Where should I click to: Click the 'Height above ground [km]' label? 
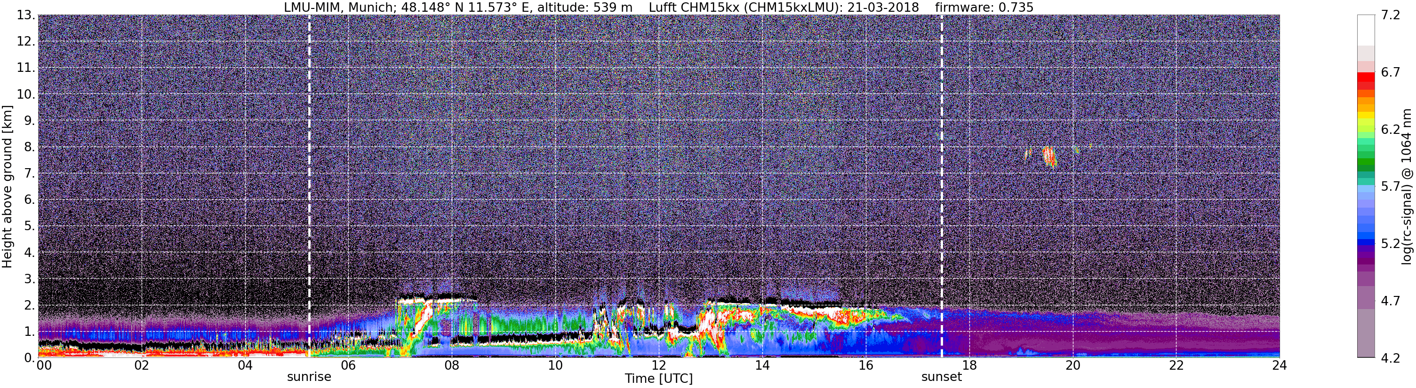7,186
